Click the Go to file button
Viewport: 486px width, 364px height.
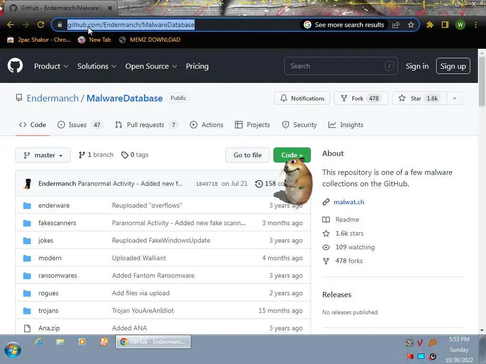tap(247, 155)
